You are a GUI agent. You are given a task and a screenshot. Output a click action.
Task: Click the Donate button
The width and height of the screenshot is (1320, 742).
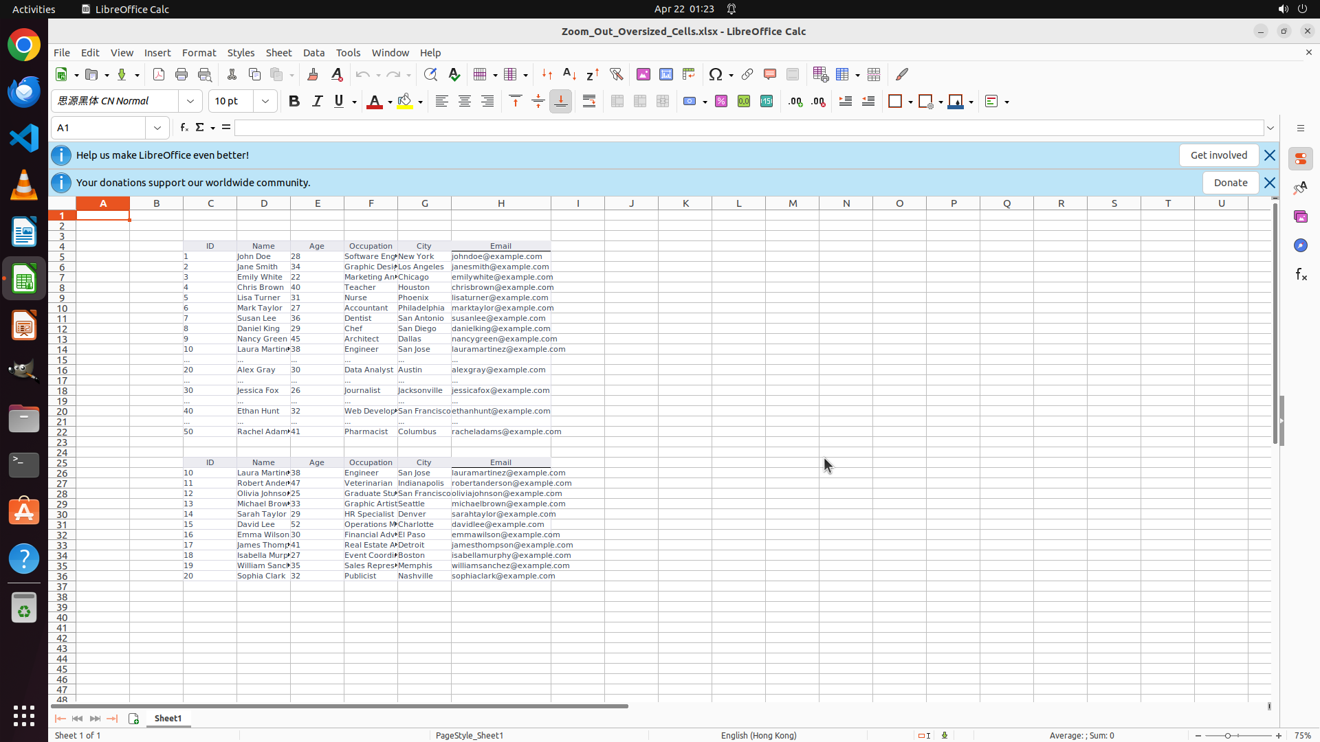(x=1230, y=183)
